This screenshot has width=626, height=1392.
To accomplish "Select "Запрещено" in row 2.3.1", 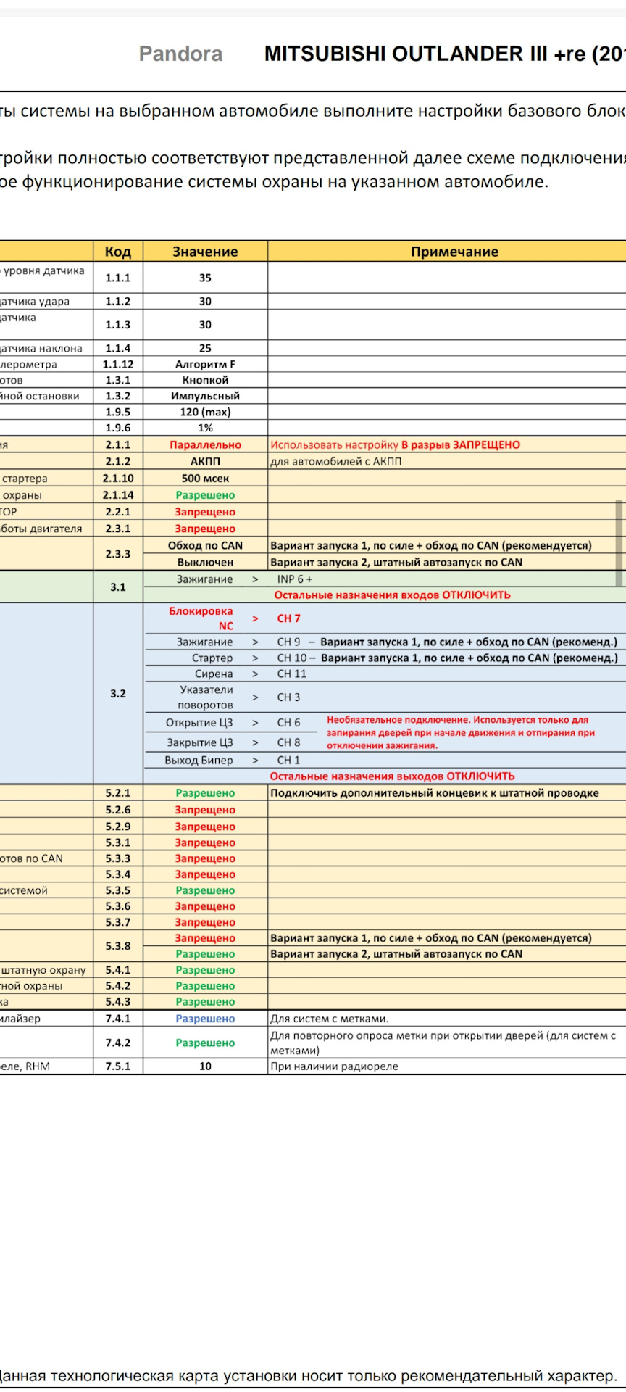I will (x=205, y=529).
